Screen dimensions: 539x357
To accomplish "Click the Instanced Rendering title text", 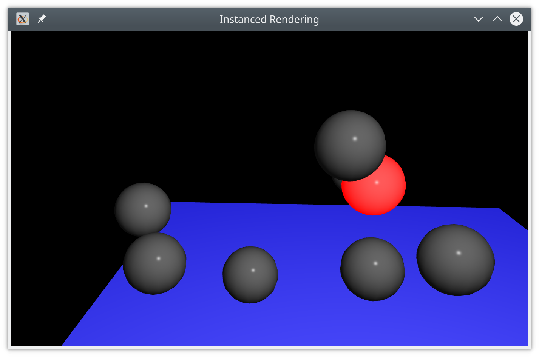I will 269,19.
